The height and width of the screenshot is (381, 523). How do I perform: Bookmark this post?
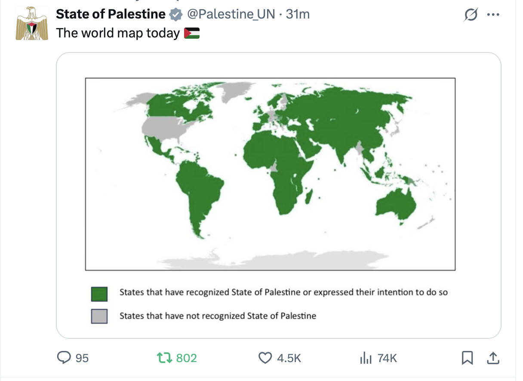[468, 357]
